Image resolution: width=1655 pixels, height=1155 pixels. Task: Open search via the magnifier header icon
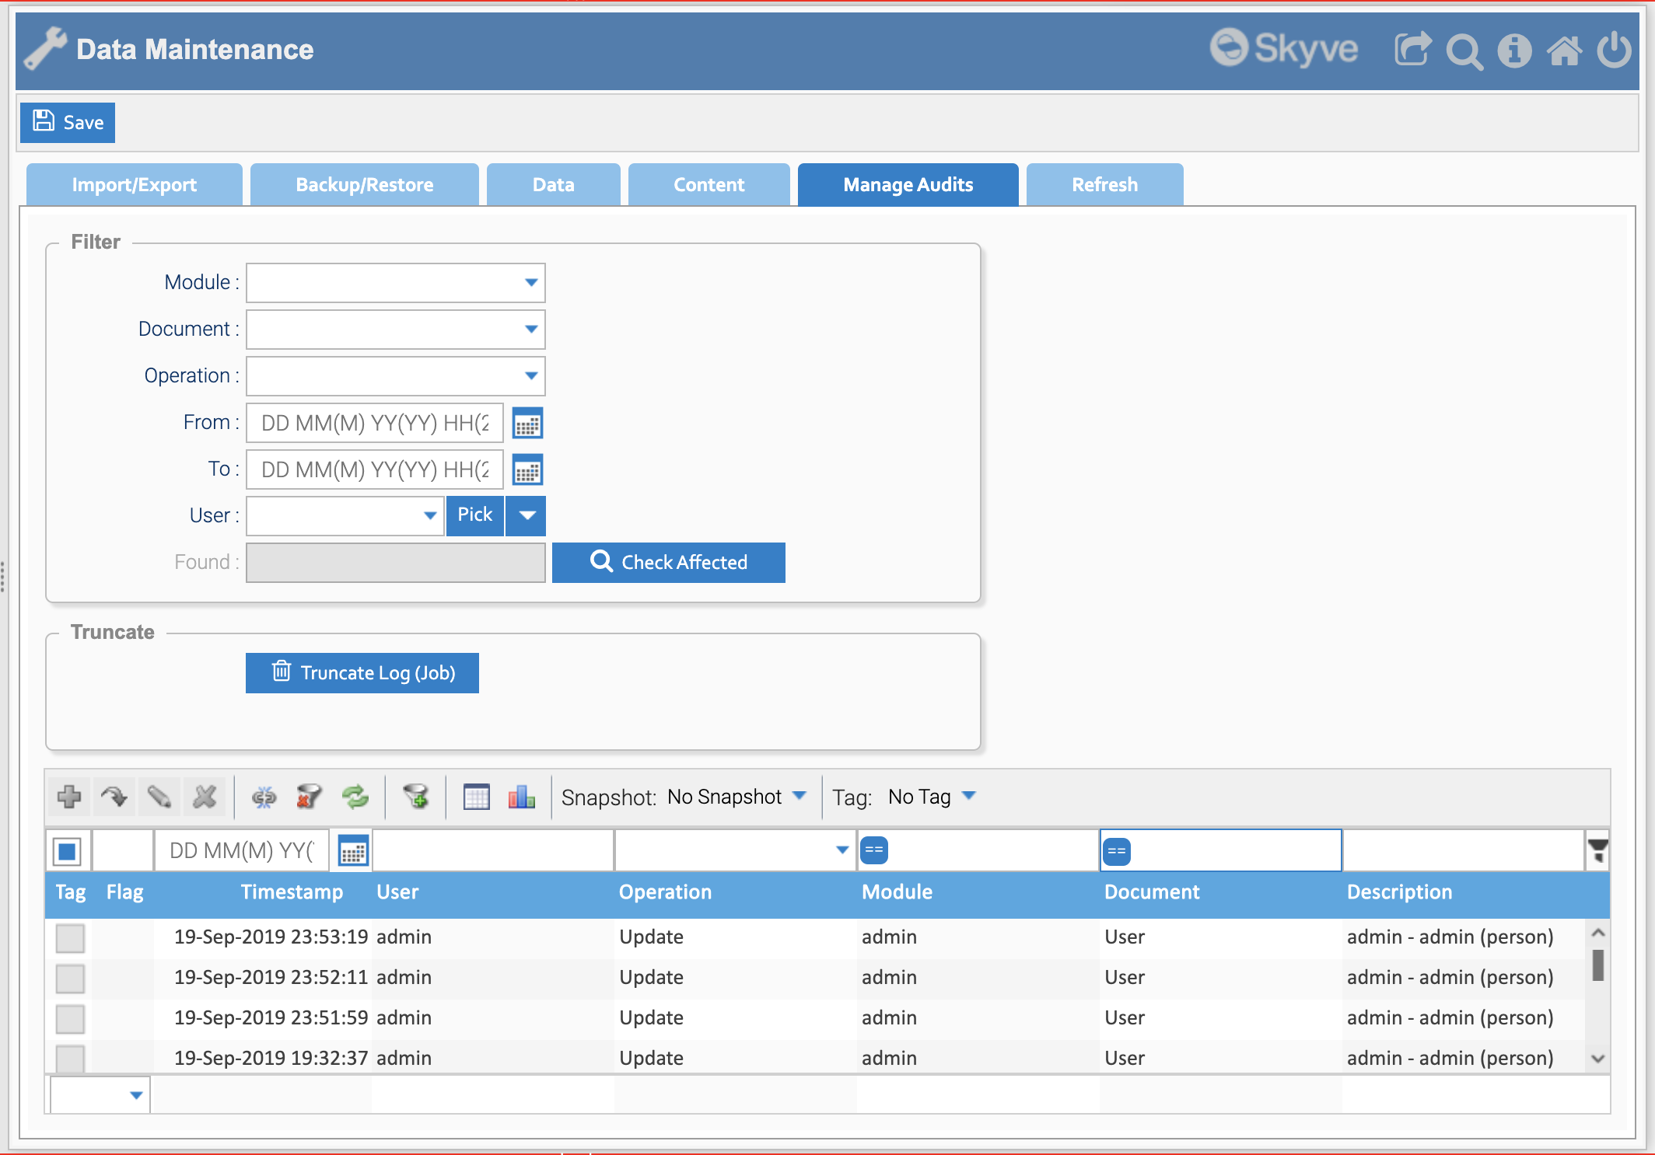point(1464,51)
